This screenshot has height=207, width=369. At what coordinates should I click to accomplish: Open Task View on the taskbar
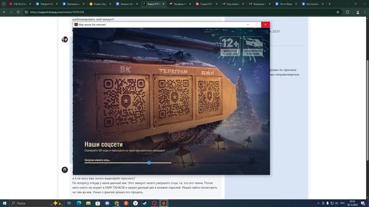(69, 203)
